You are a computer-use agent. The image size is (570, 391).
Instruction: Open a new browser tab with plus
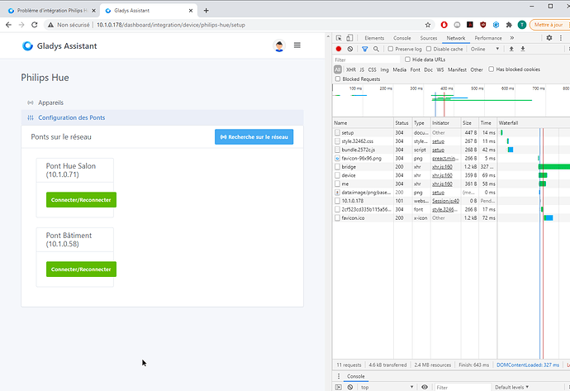207,11
